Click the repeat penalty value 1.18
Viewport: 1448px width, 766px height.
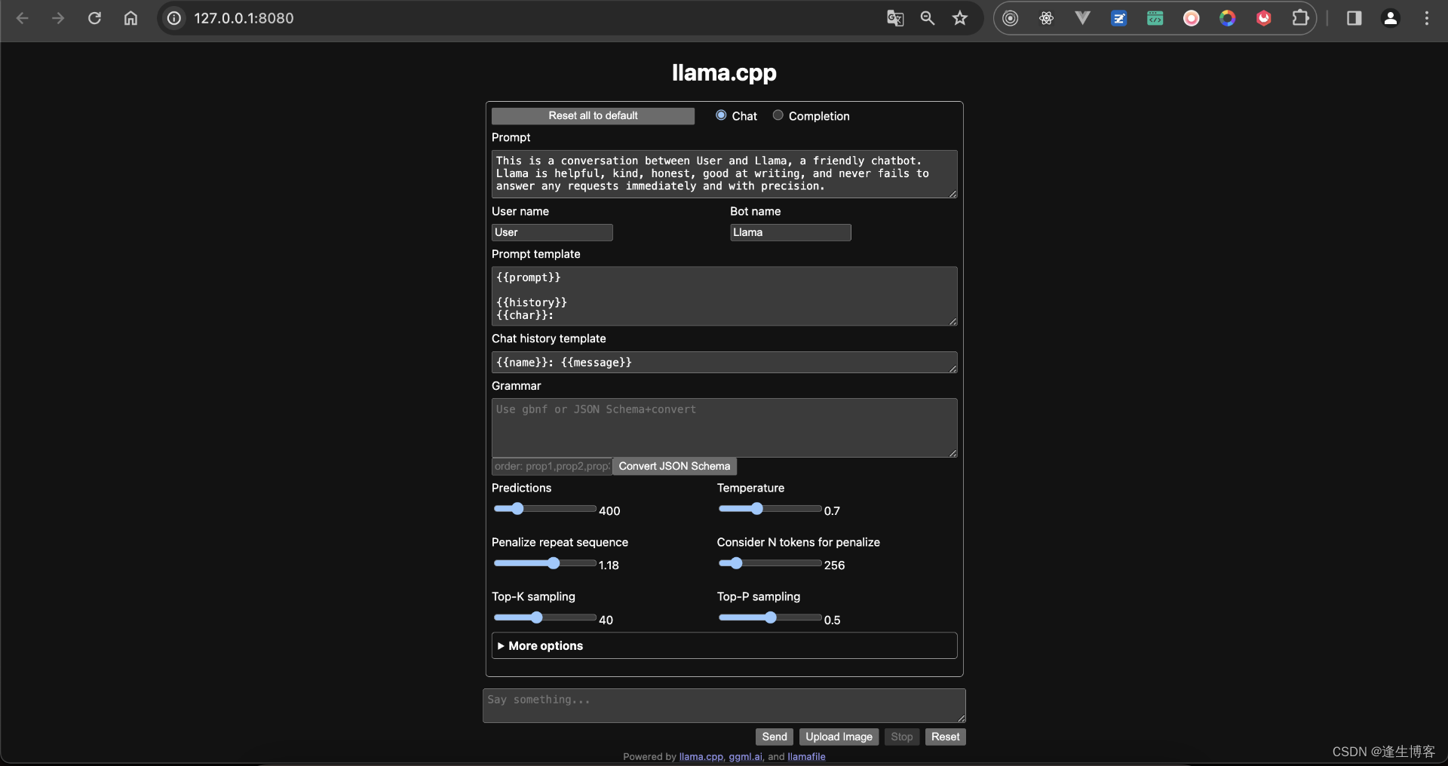(609, 565)
